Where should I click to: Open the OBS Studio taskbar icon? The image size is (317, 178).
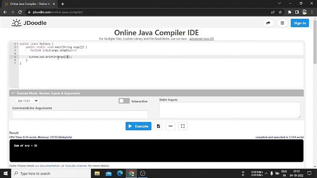point(143,174)
